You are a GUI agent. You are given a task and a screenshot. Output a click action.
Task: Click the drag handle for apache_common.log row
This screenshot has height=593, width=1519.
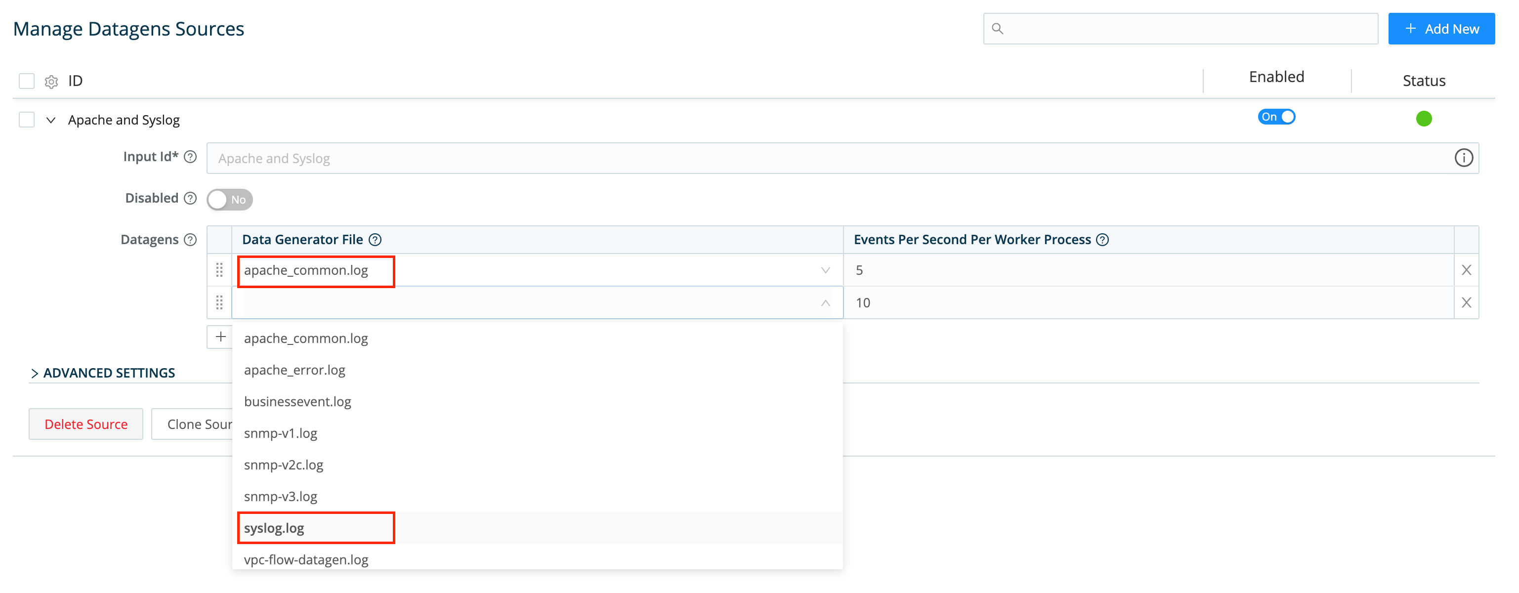[219, 271]
